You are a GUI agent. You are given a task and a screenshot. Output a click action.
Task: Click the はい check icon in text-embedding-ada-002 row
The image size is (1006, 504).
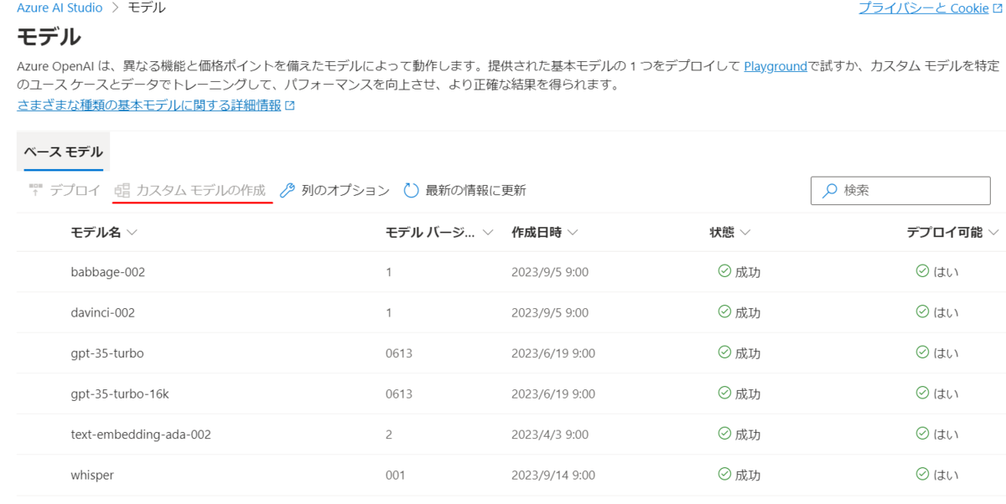tap(922, 434)
